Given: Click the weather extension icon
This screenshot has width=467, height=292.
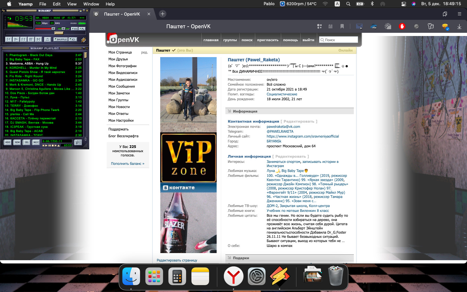Looking at the screenshot, I should 388,27.
